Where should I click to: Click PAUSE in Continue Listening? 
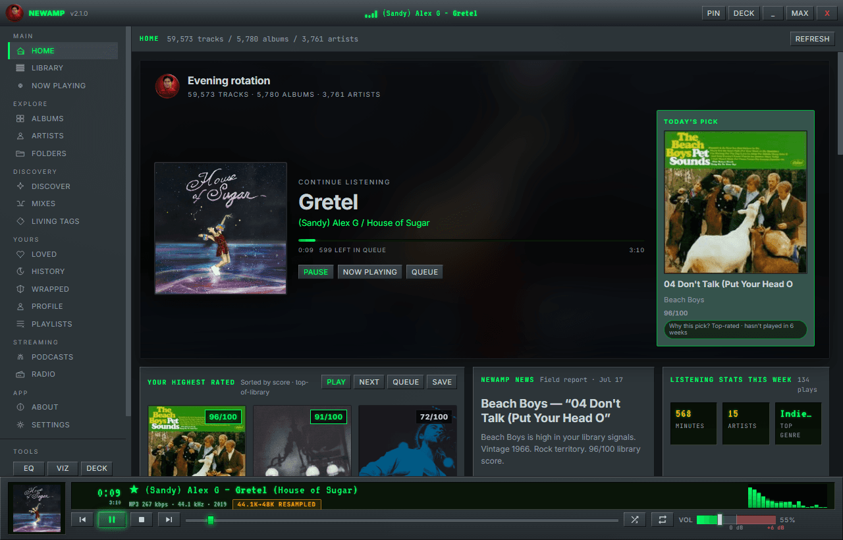(315, 272)
